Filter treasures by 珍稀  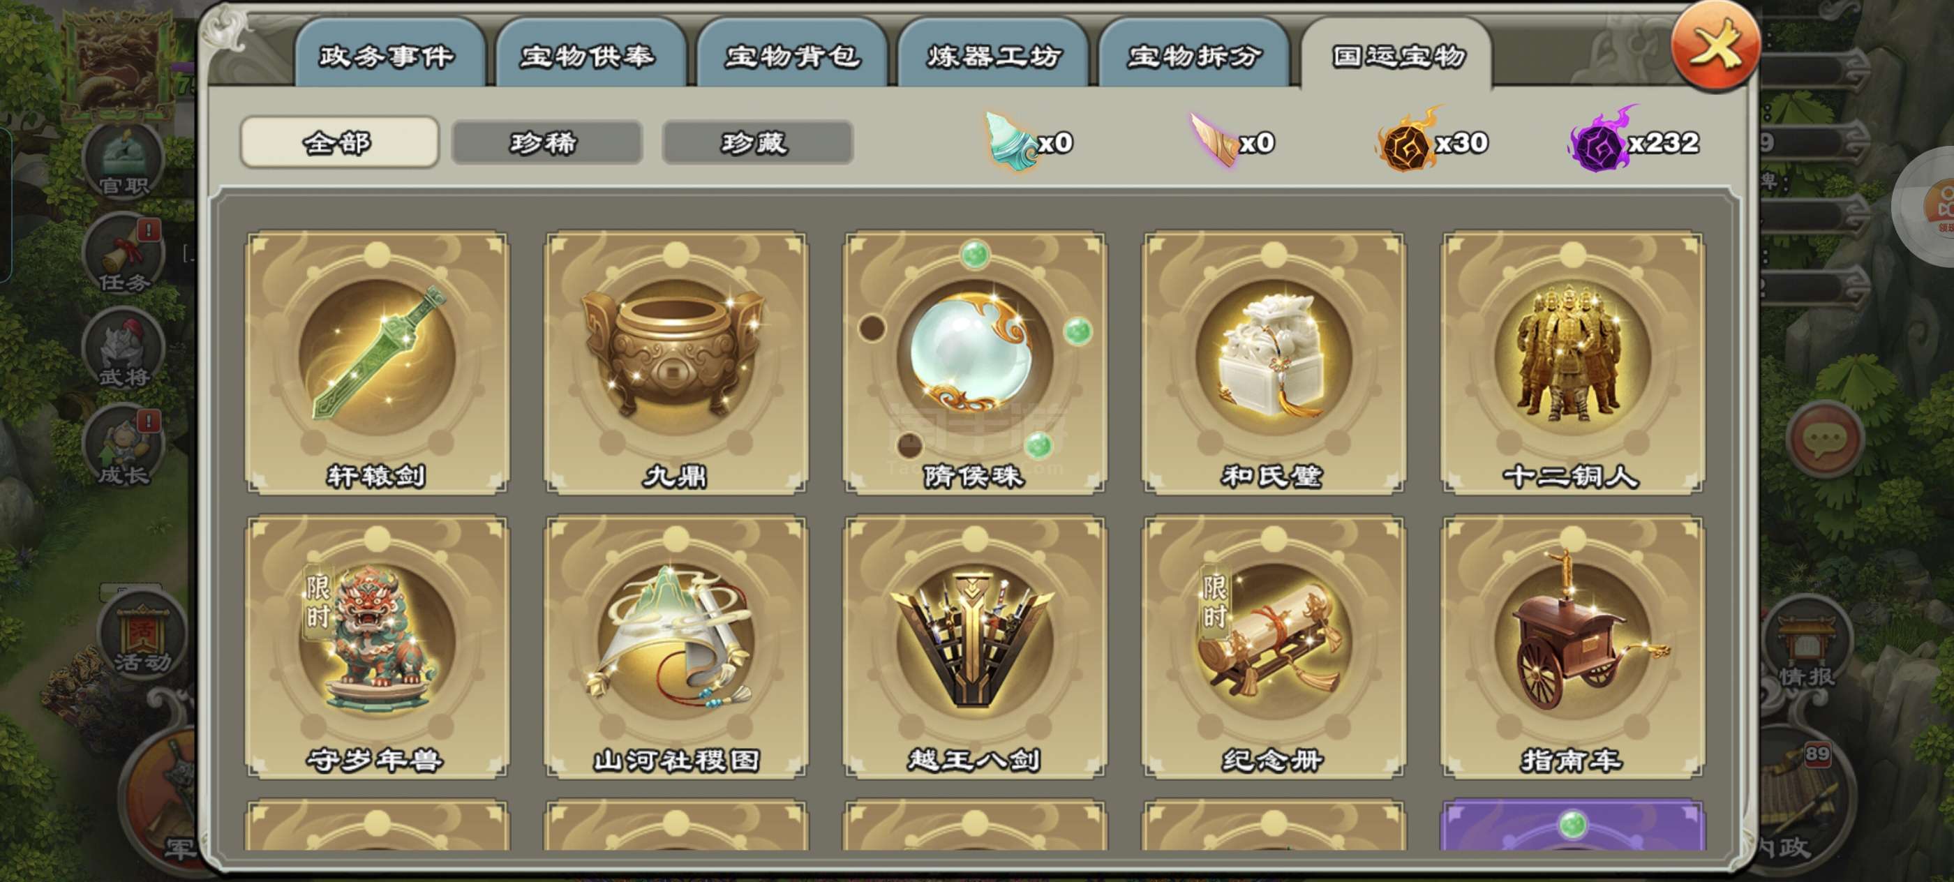tap(547, 142)
